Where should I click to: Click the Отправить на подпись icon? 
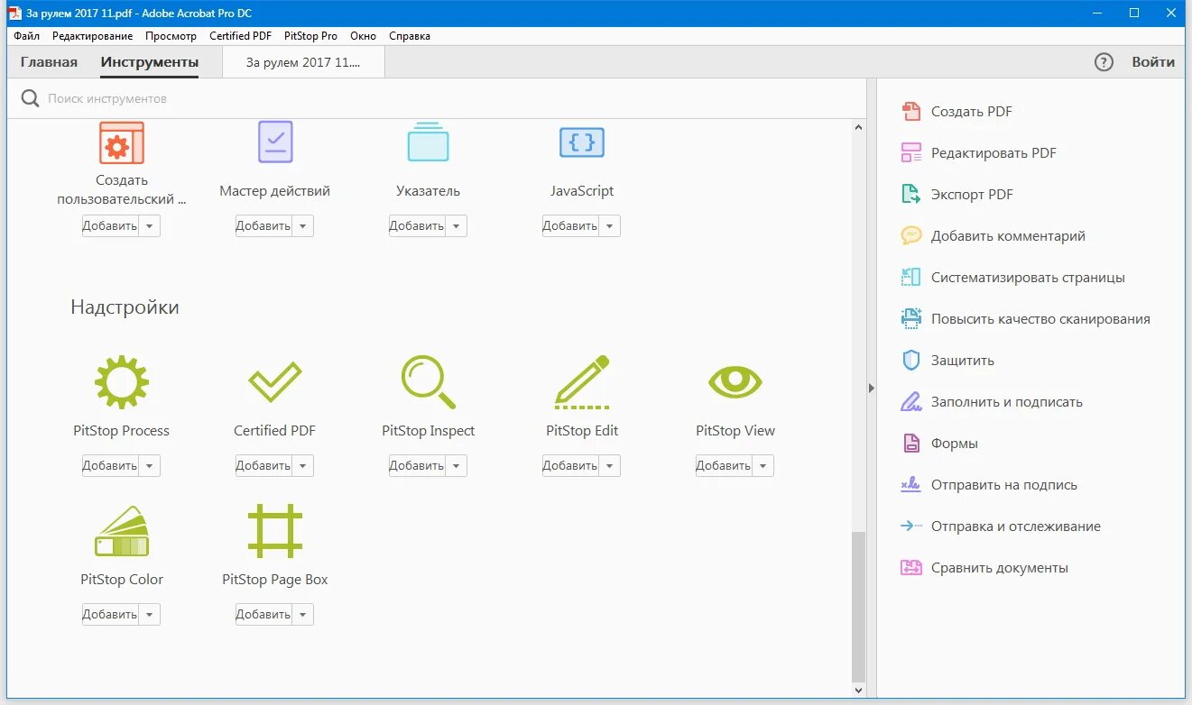click(911, 485)
